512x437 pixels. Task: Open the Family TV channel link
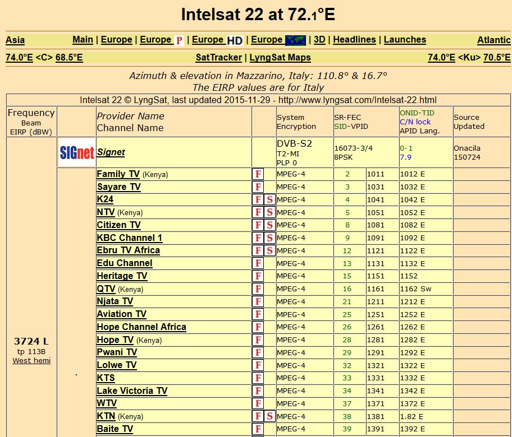pyautogui.click(x=118, y=174)
